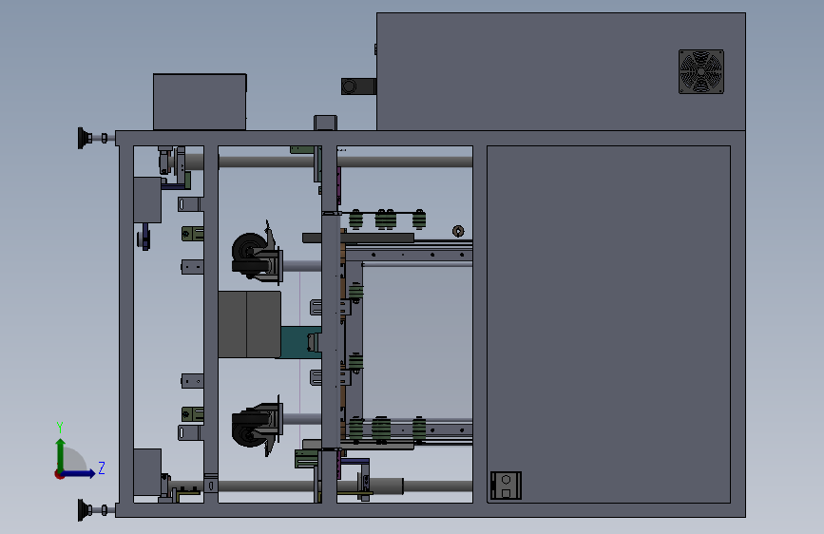Click the red origin ball of the triad
The image size is (824, 534).
coord(59,474)
